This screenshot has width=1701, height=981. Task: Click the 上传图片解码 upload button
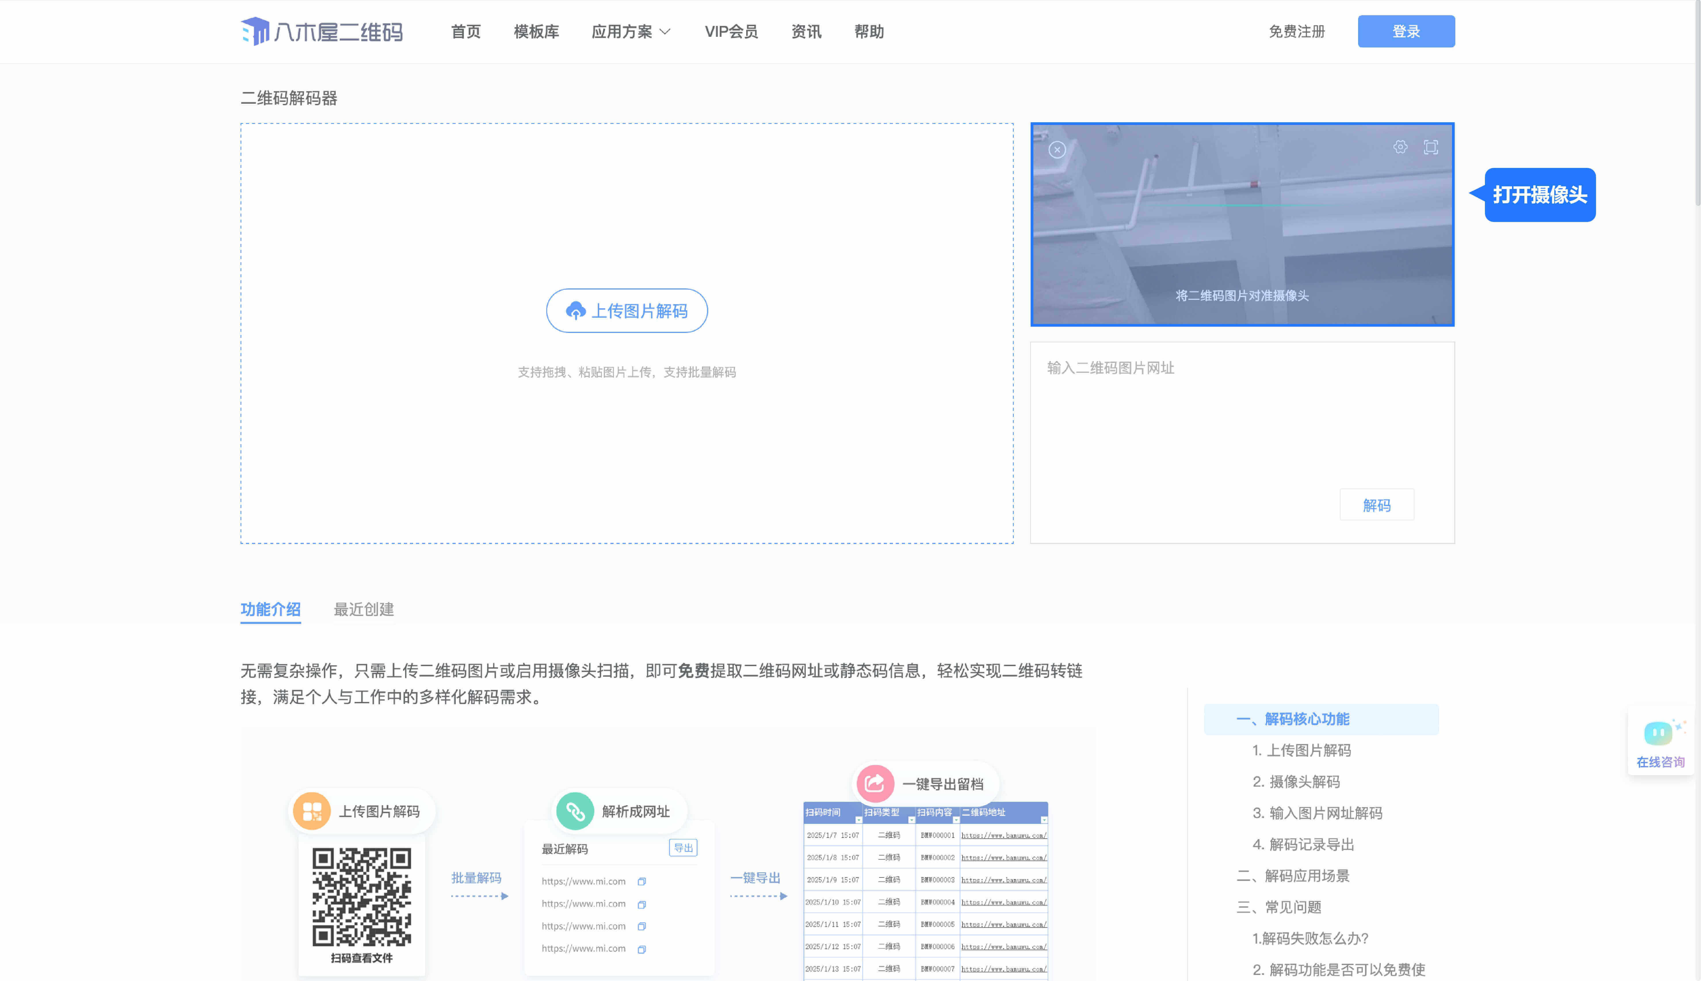pos(627,311)
